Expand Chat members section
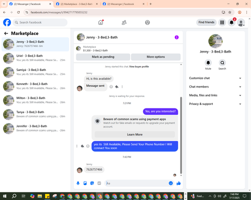Image resolution: width=251 pixels, height=200 pixels. (x=215, y=86)
